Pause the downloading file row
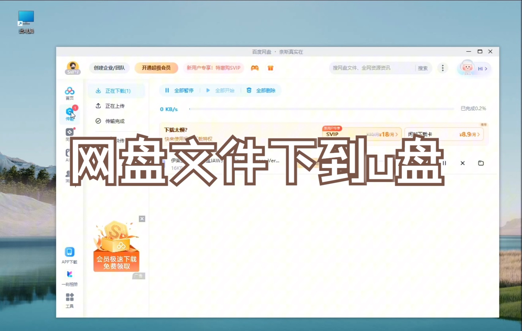Screen dimensions: 522x331 pos(444,163)
